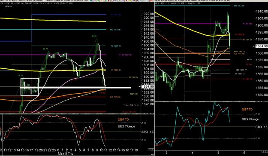268x156 pixels.
Task: Click hour 21 on left chart time axis
Action: [x=45, y=150]
